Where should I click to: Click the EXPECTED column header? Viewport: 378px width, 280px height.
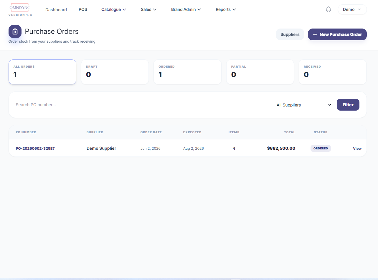pos(192,132)
